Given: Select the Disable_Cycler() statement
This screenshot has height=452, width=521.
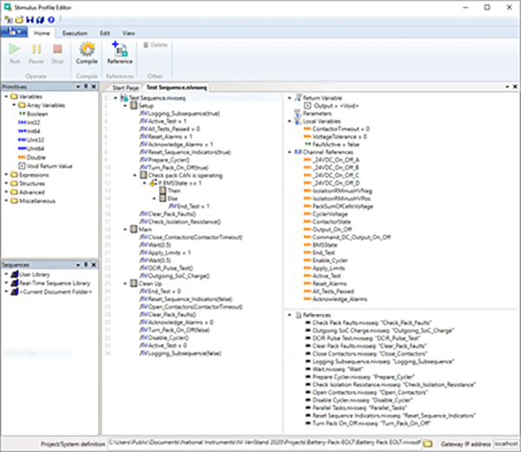Looking at the screenshot, I should click(164, 337).
